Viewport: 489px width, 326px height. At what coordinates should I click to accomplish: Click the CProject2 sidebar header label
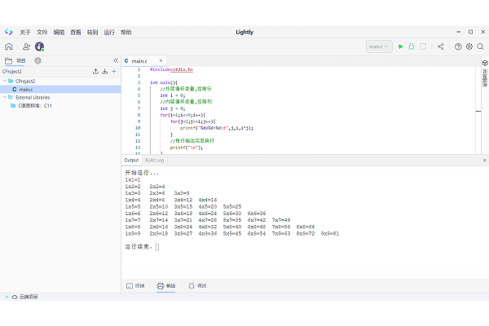pyautogui.click(x=12, y=72)
